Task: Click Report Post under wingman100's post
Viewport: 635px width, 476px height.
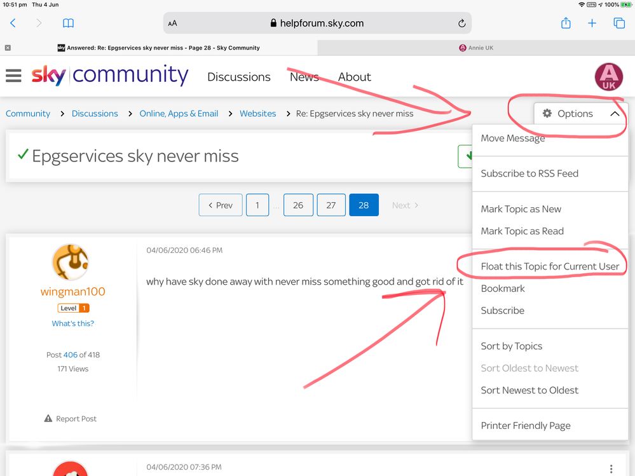Action: click(71, 419)
